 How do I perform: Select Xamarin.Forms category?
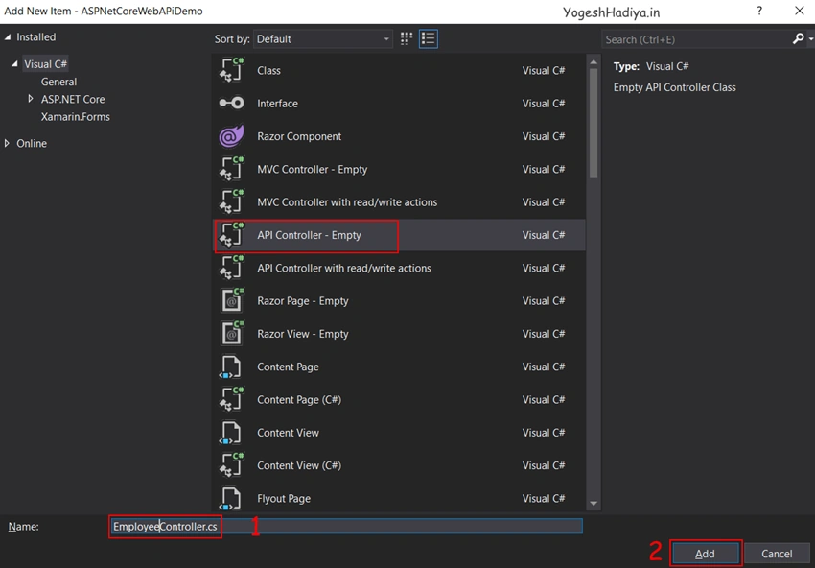[x=76, y=116]
